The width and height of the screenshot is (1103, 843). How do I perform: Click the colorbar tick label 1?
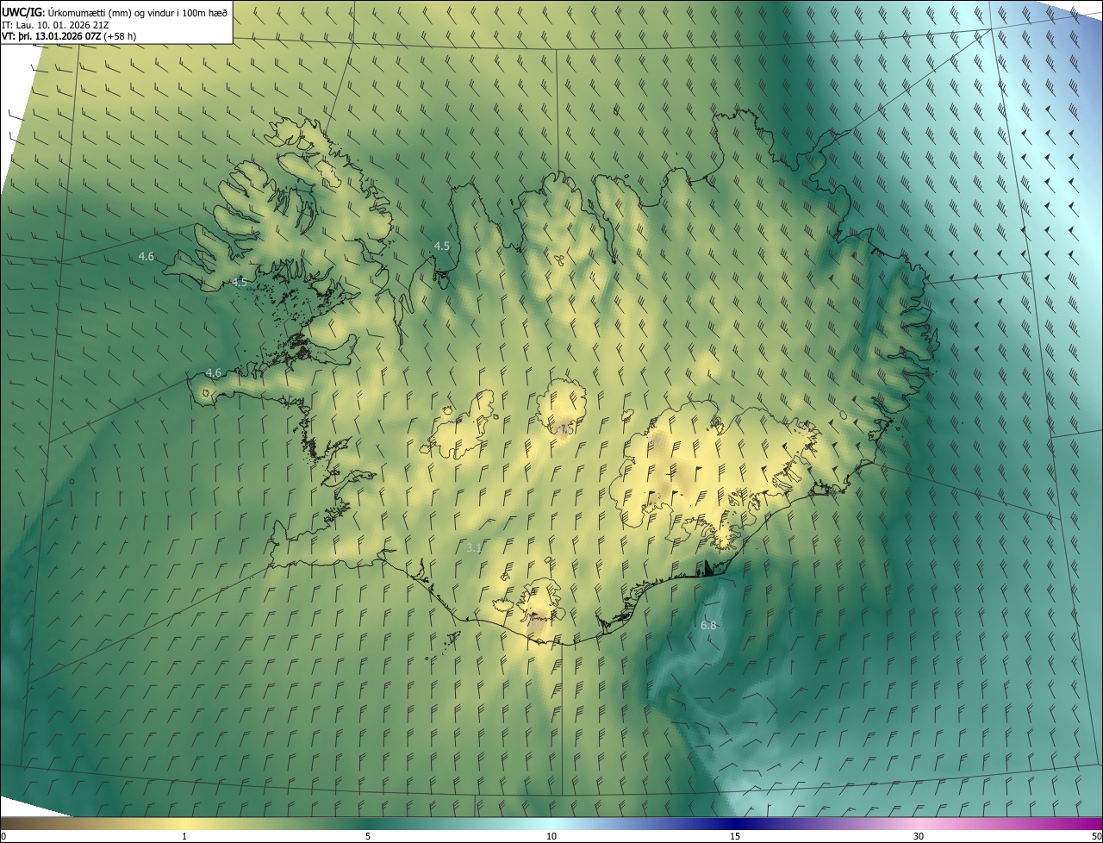tap(184, 837)
